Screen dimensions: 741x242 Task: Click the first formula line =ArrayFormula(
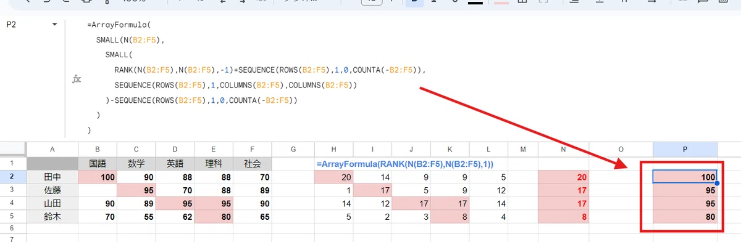click(120, 25)
